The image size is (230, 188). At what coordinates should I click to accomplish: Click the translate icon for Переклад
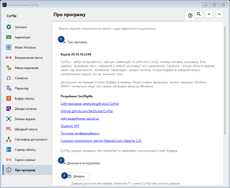[x=9, y=88]
